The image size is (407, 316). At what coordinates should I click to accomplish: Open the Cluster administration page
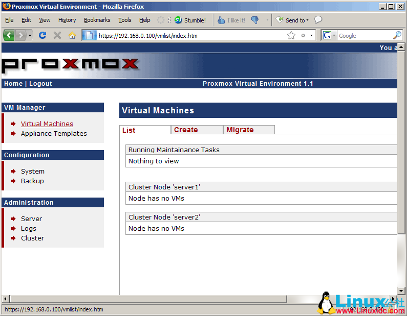(x=32, y=238)
